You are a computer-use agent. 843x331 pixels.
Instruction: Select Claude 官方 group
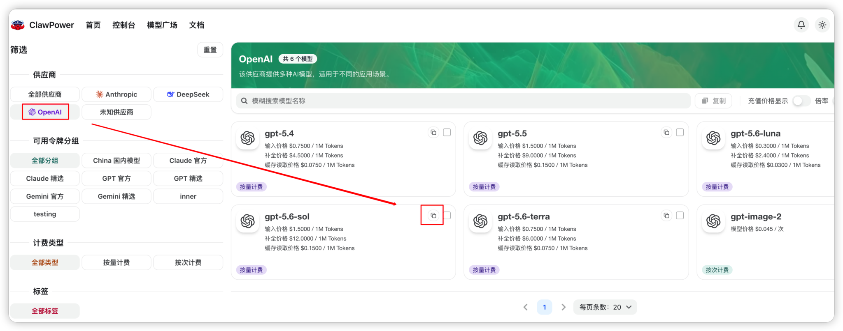(188, 161)
